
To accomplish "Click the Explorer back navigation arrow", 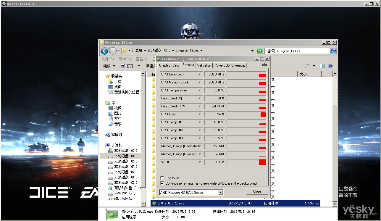I will tap(104, 51).
